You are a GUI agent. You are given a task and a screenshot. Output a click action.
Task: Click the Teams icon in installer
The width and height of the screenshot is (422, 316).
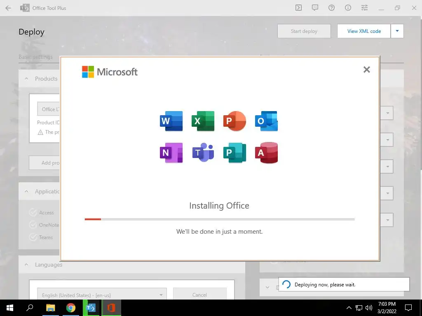tap(203, 153)
